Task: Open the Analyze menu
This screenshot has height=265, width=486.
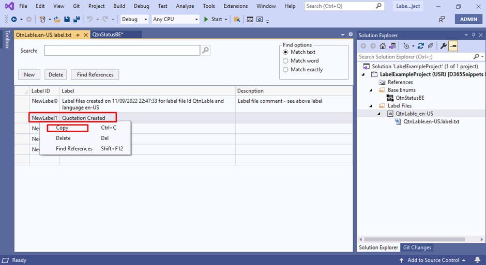Action: click(185, 6)
